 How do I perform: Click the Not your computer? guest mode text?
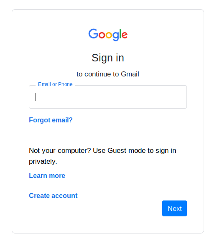click(102, 156)
